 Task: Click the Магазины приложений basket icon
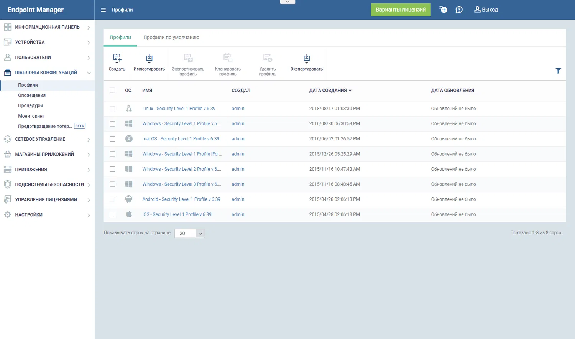[8, 154]
